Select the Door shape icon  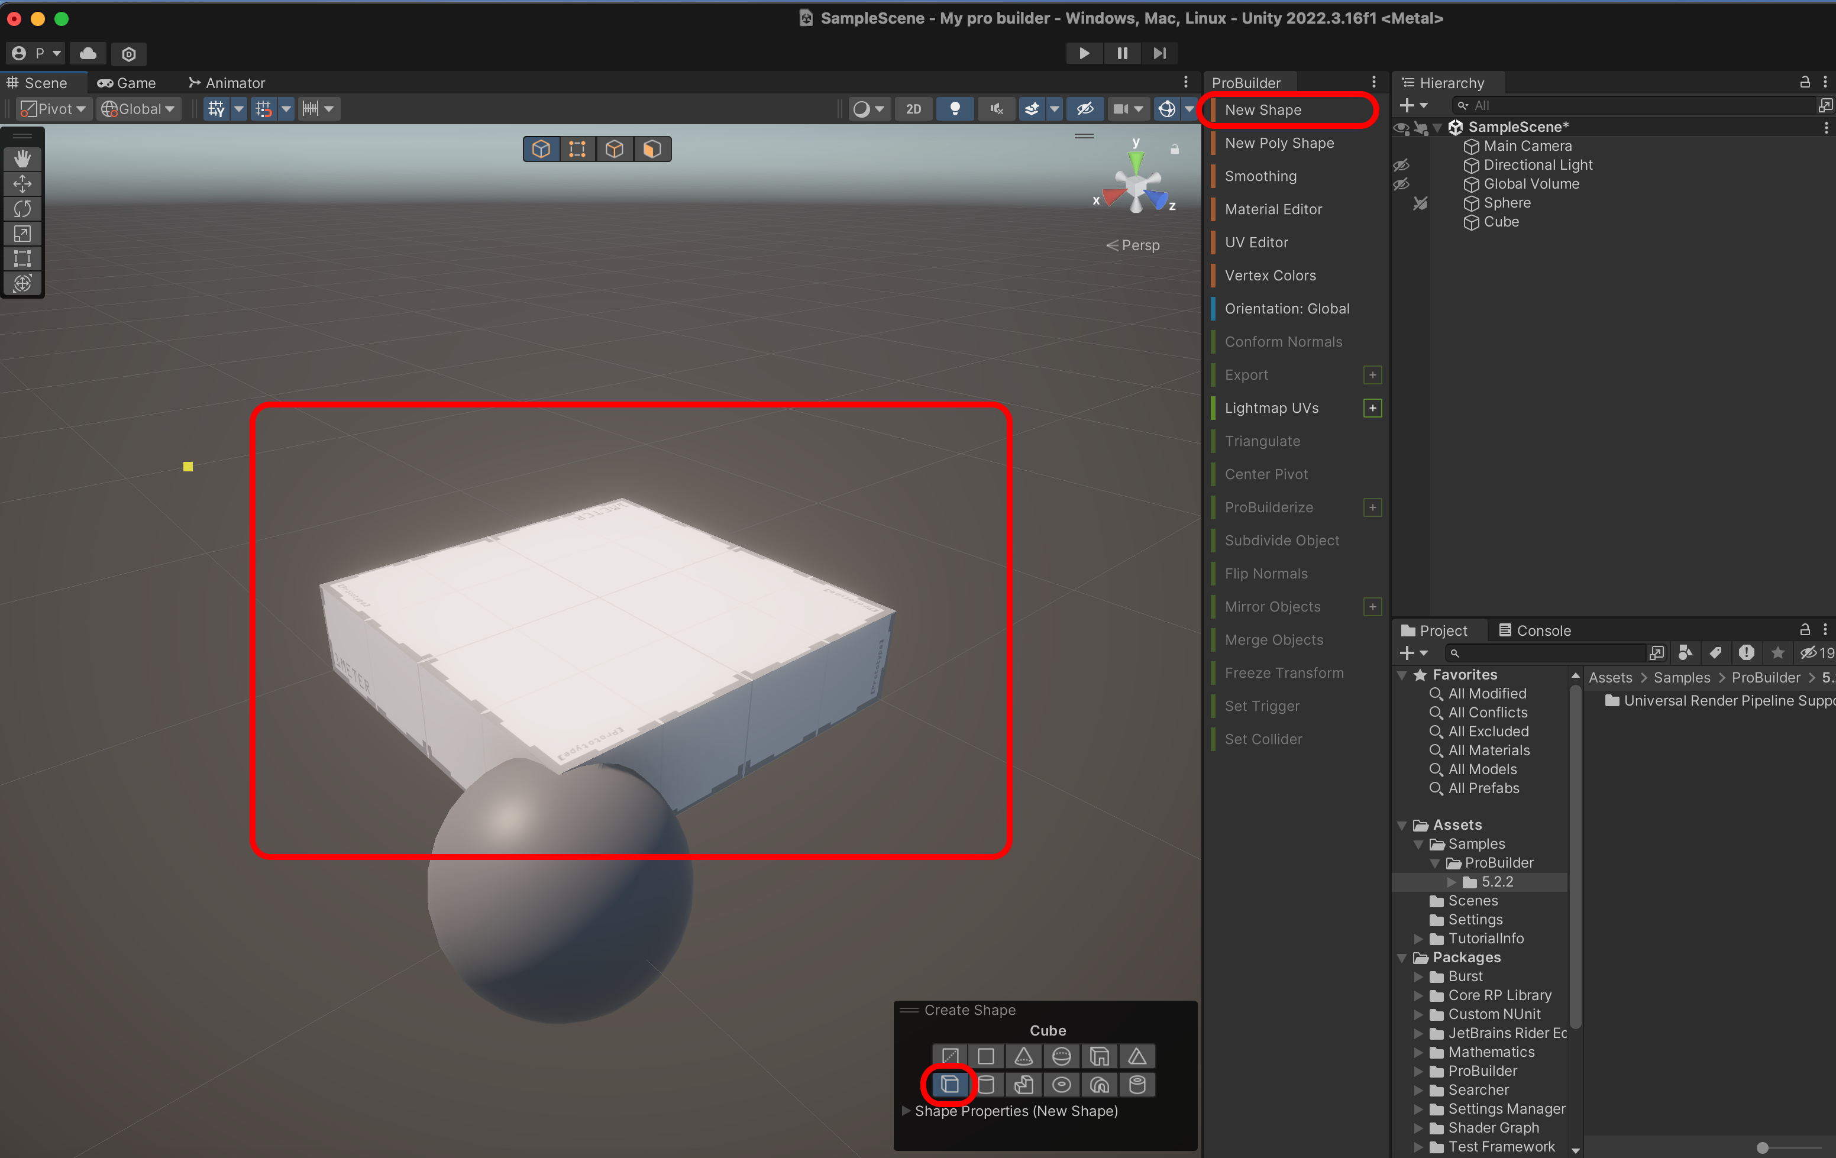tap(1099, 1057)
